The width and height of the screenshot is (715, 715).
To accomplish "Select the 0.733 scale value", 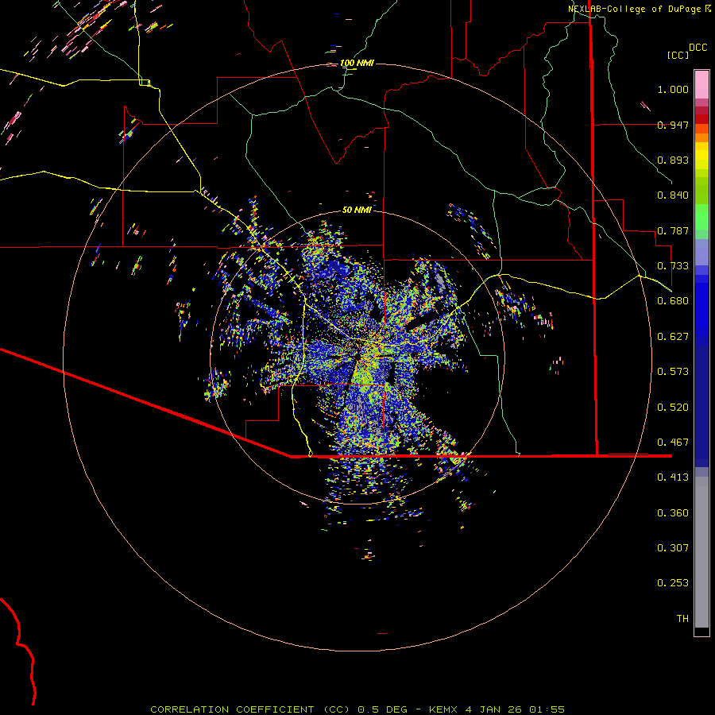I will click(673, 266).
